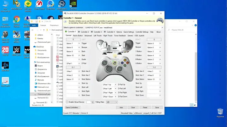227x127 pixels.
Task: Open the Force Feedback tab
Action: [119, 36]
